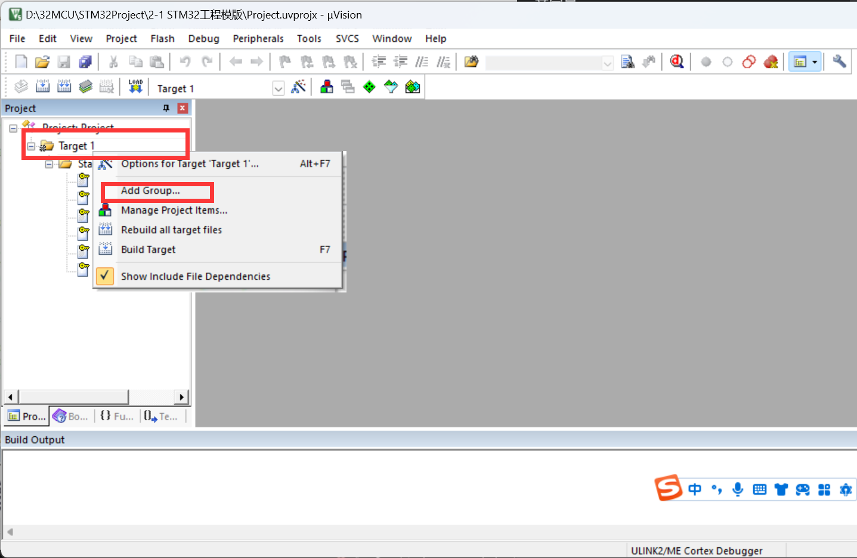Click the Find document-binoculars icon
Viewport: 857px width, 558px height.
pyautogui.click(x=627, y=61)
